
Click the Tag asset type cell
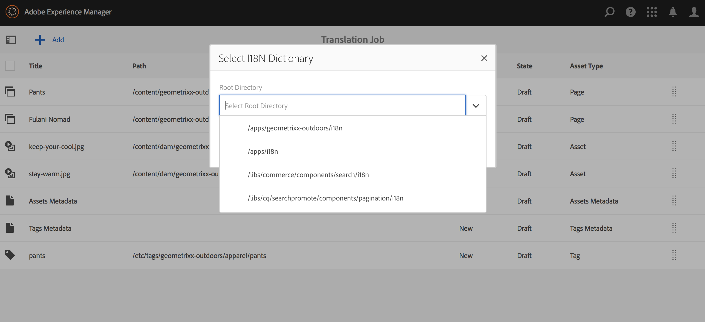tap(575, 256)
